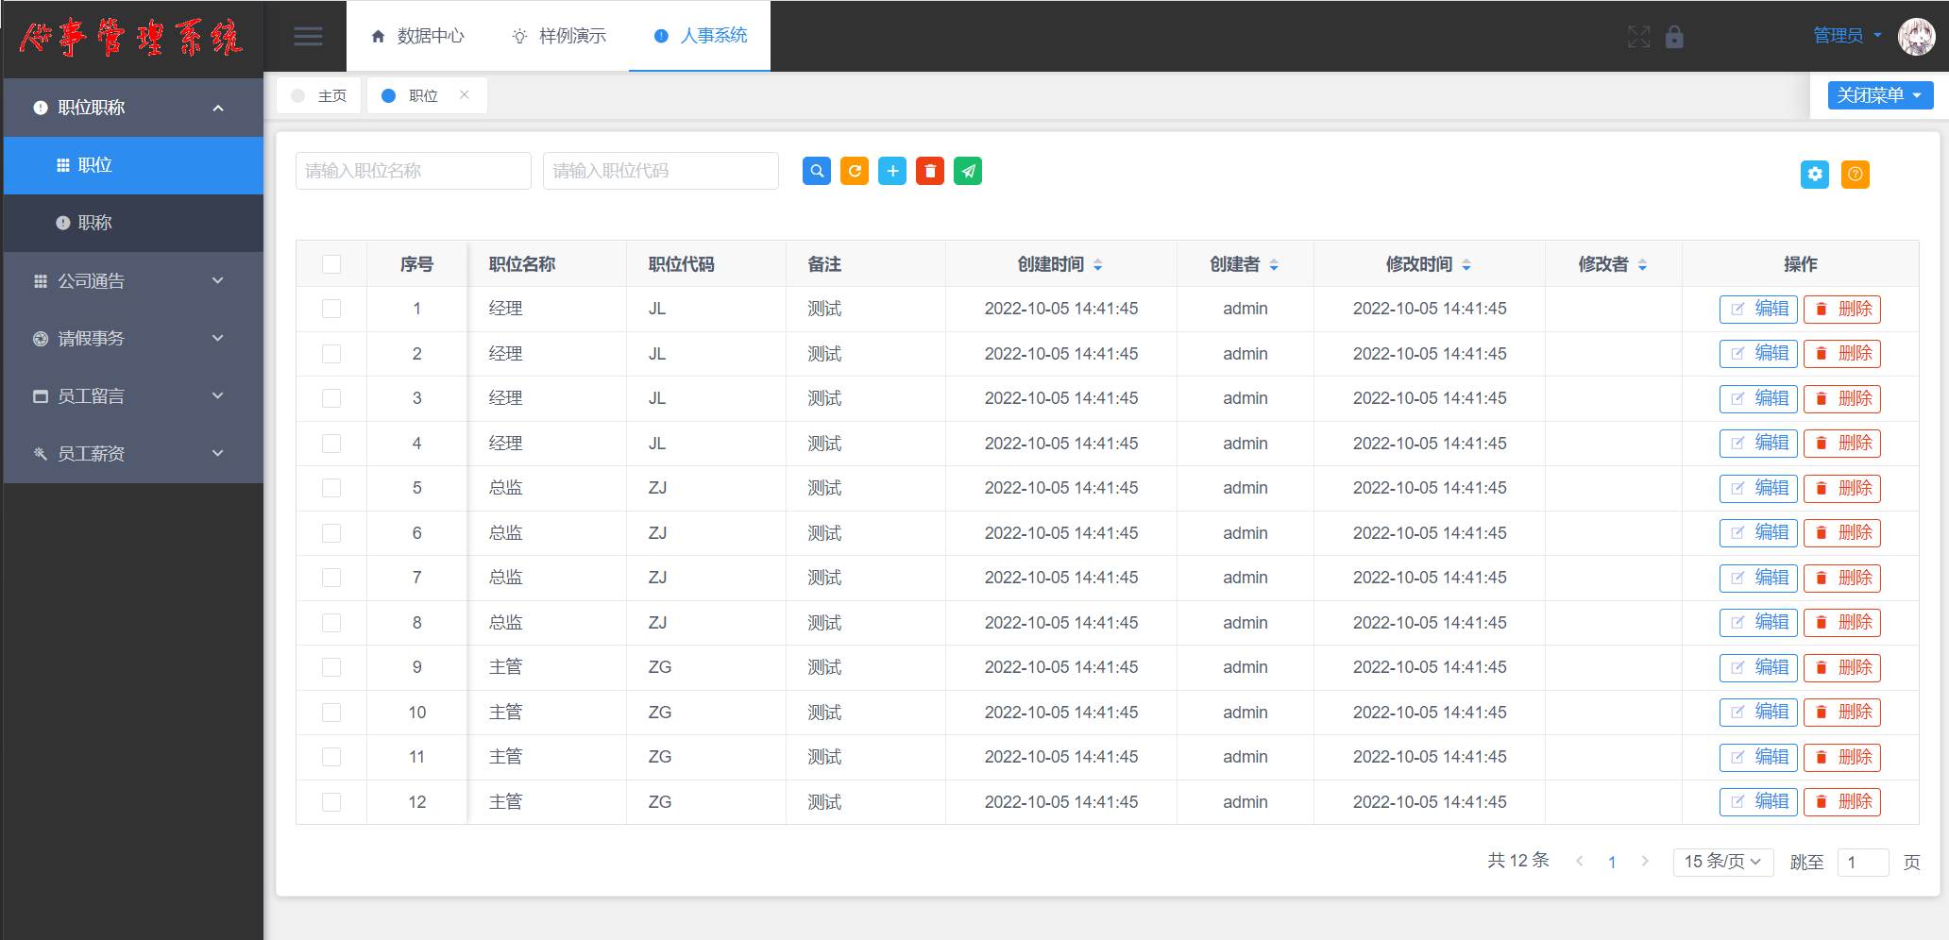Open the blue gear column settings
1949x940 pixels.
point(1814,174)
